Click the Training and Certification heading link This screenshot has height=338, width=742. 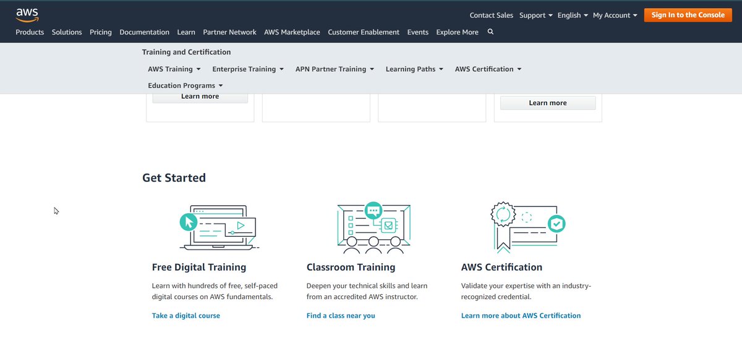click(x=186, y=53)
